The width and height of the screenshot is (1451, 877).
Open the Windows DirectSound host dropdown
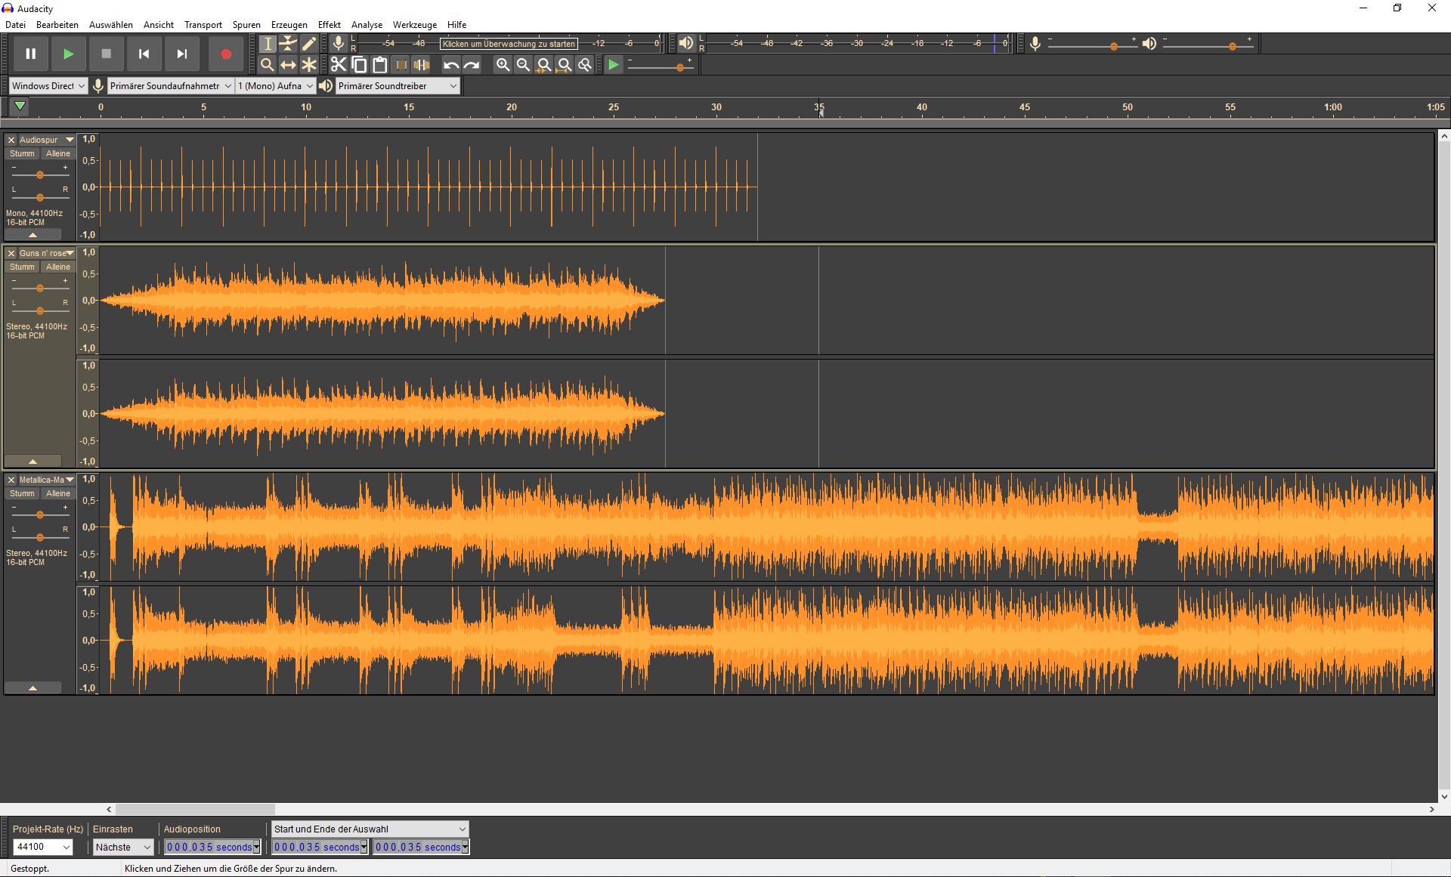(48, 86)
